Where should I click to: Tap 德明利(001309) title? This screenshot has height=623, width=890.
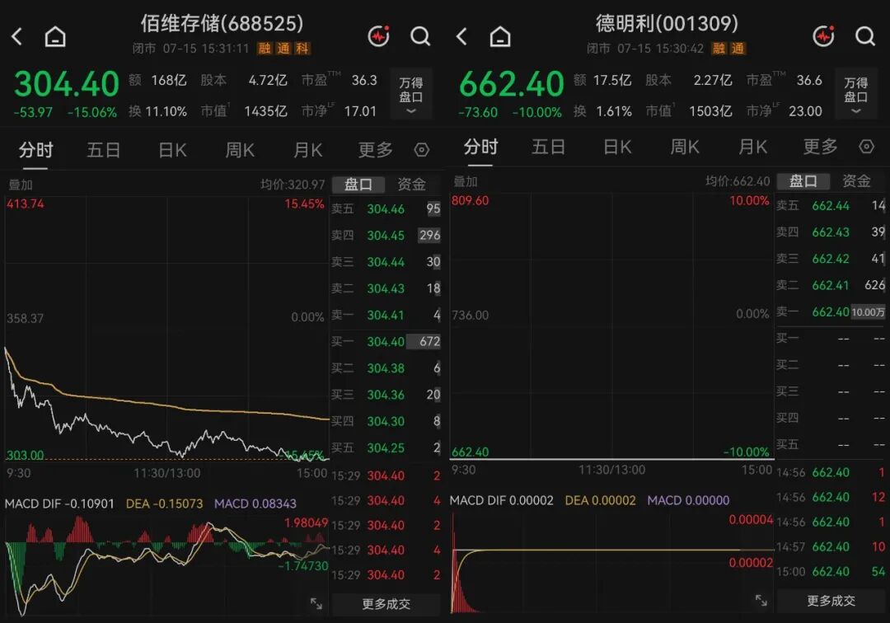[667, 23]
